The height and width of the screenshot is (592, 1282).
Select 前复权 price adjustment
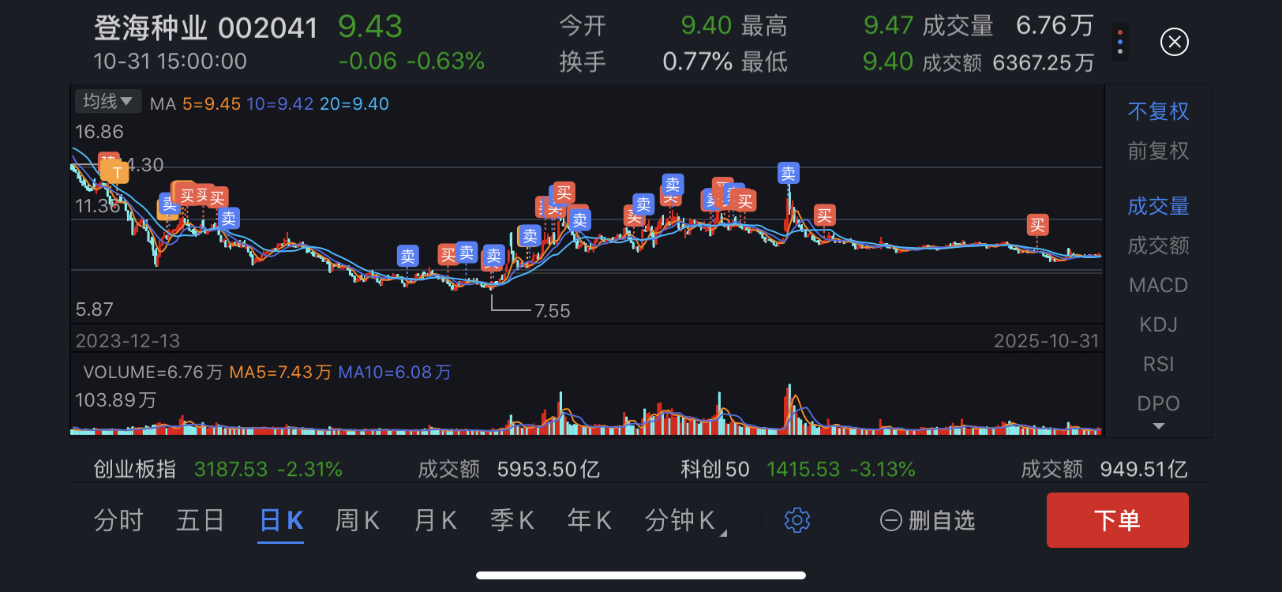[1158, 151]
